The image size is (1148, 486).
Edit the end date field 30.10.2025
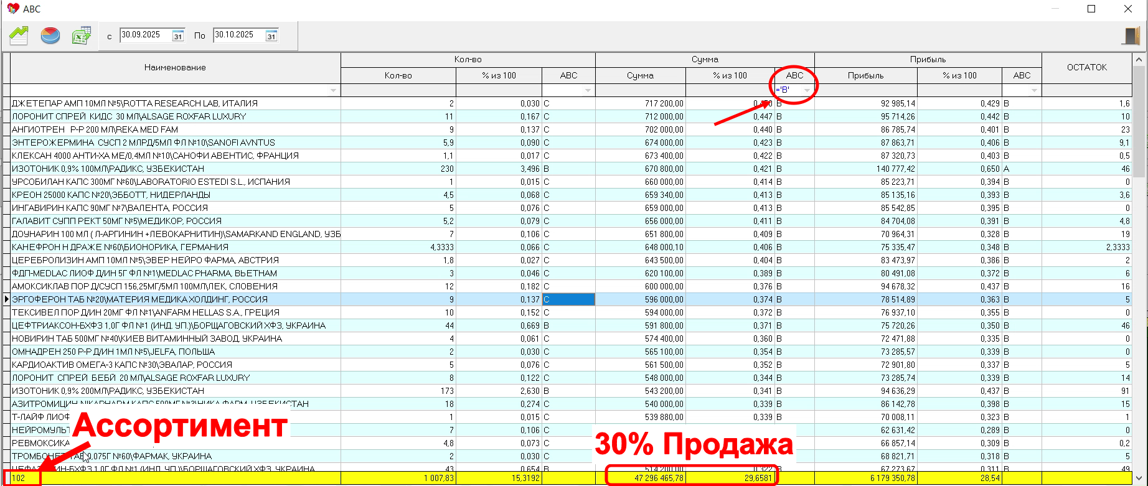point(239,35)
